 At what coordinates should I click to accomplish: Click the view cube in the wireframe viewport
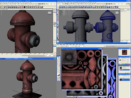[x=117, y=13]
